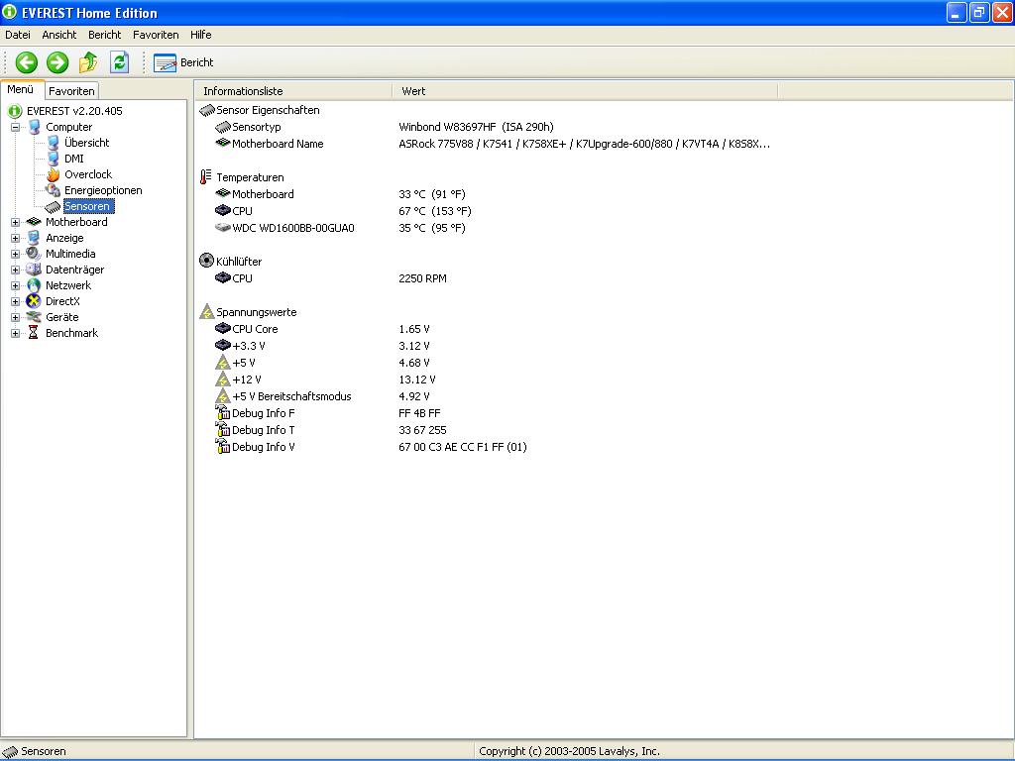Open the Hilfe menu
This screenshot has height=761, width=1015.
[x=200, y=35]
